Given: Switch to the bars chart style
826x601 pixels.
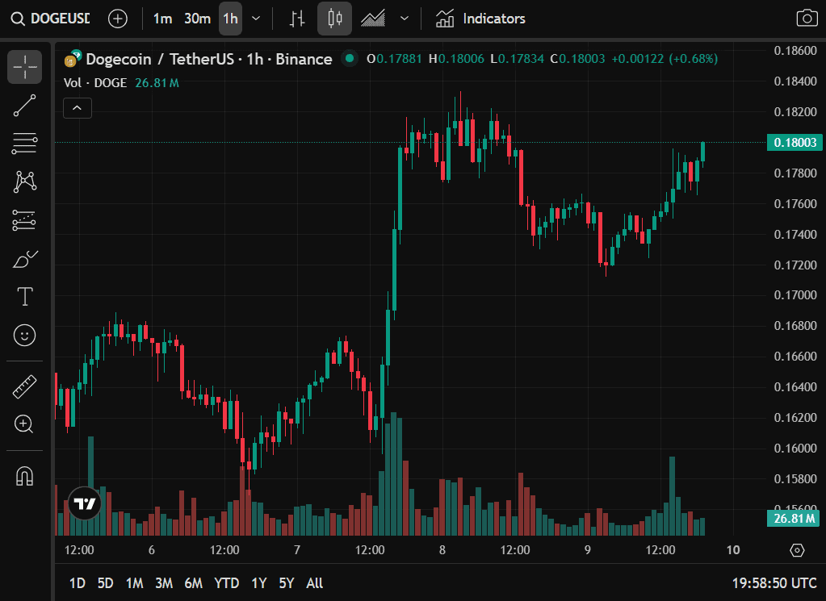Looking at the screenshot, I should (298, 19).
